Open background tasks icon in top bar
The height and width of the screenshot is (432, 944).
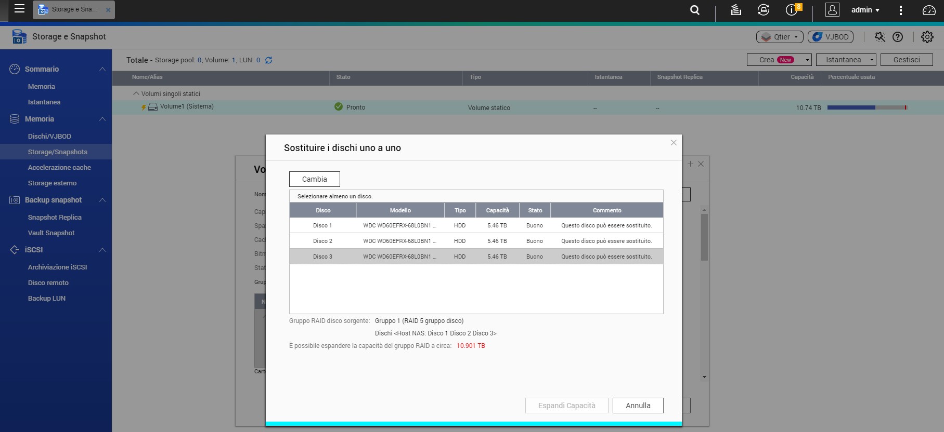(x=735, y=10)
